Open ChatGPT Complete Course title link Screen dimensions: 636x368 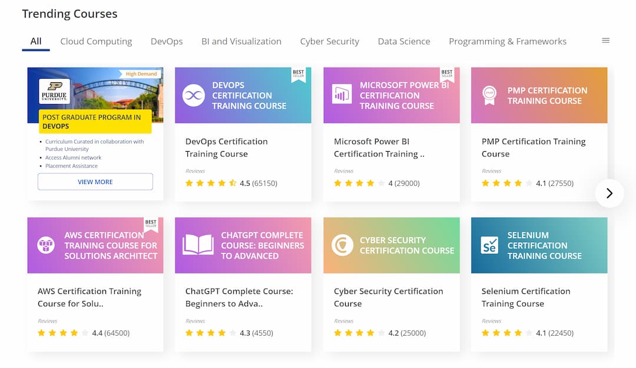point(239,297)
